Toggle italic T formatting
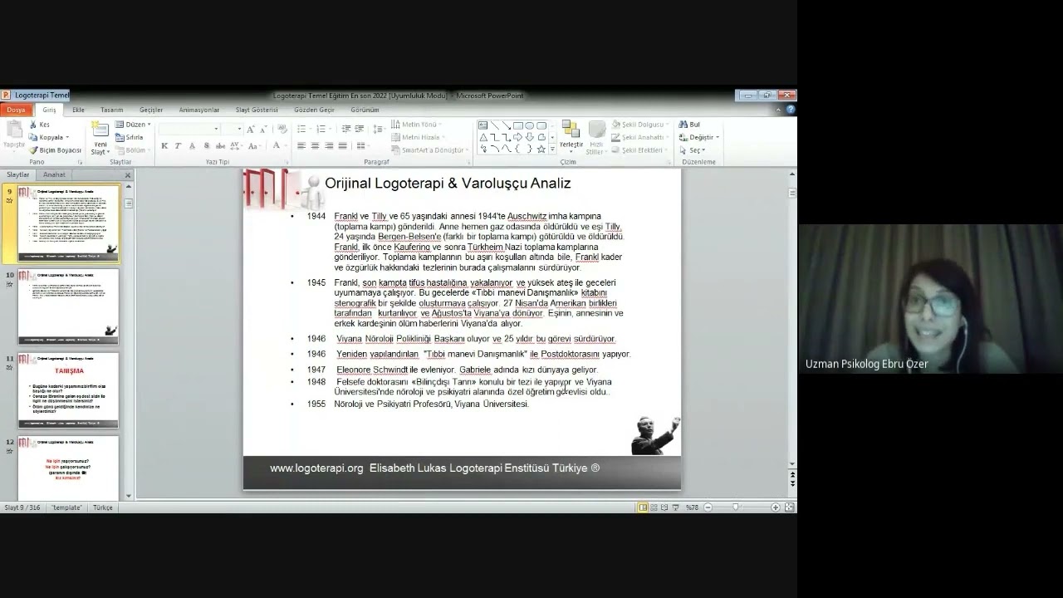The image size is (1063, 598). point(178,146)
